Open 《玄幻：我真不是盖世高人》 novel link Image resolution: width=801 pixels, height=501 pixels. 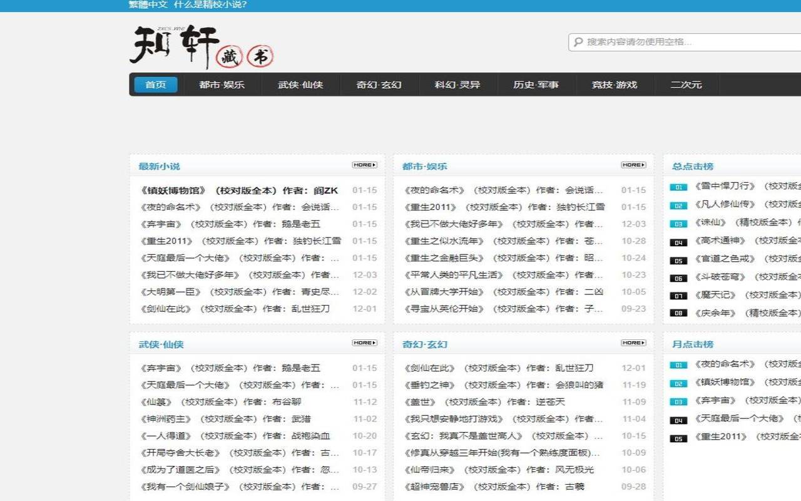click(x=503, y=436)
